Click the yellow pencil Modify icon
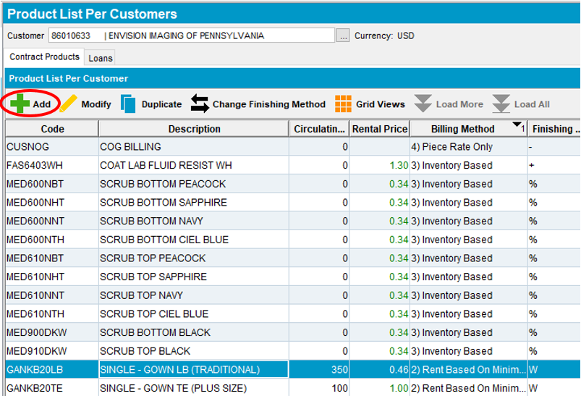581x396 pixels. click(x=69, y=104)
